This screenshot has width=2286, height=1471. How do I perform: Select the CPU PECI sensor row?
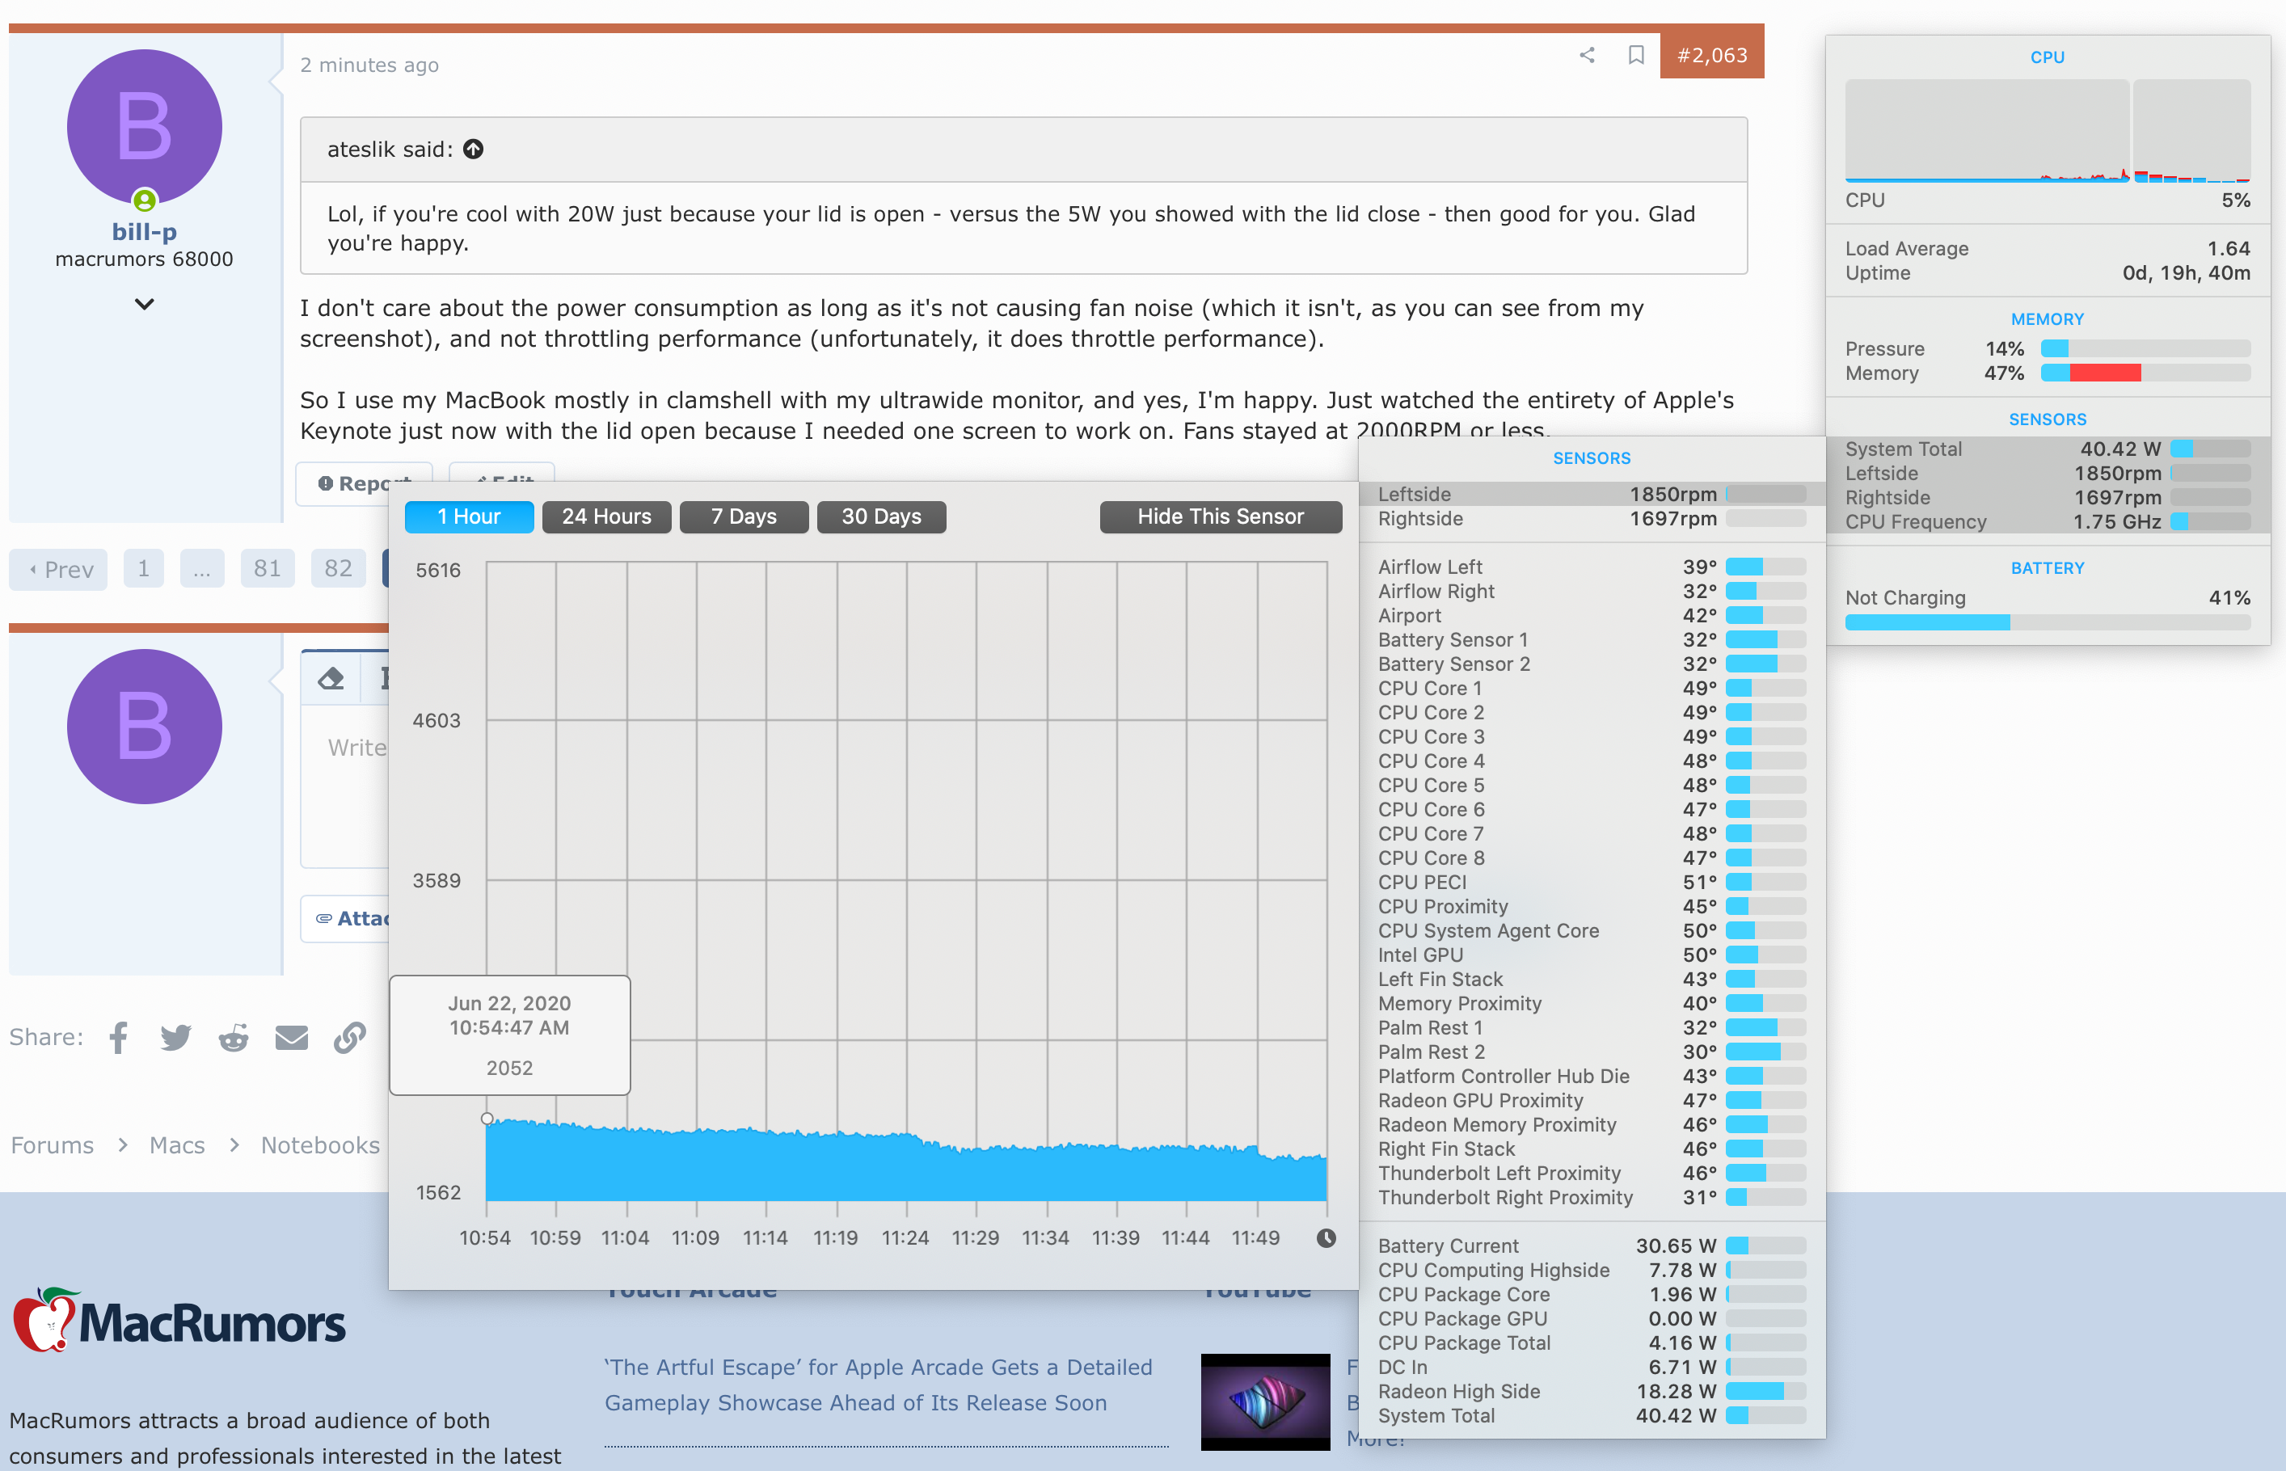point(1592,883)
